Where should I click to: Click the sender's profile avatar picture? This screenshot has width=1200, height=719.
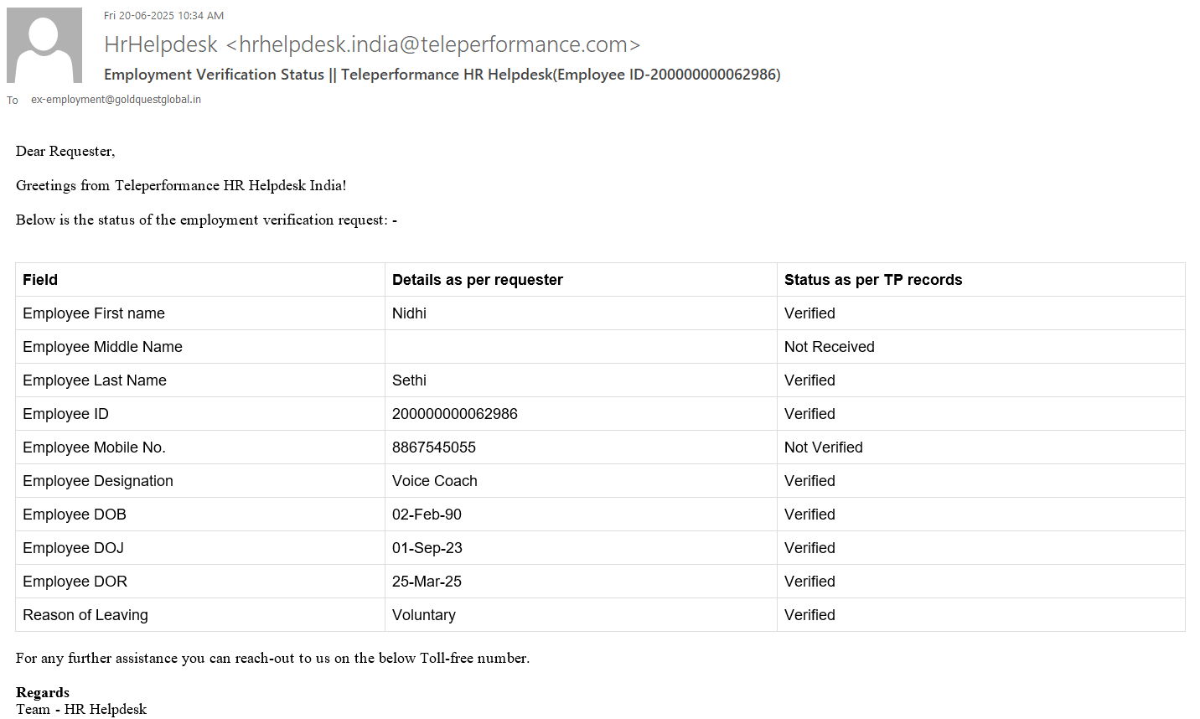44,45
